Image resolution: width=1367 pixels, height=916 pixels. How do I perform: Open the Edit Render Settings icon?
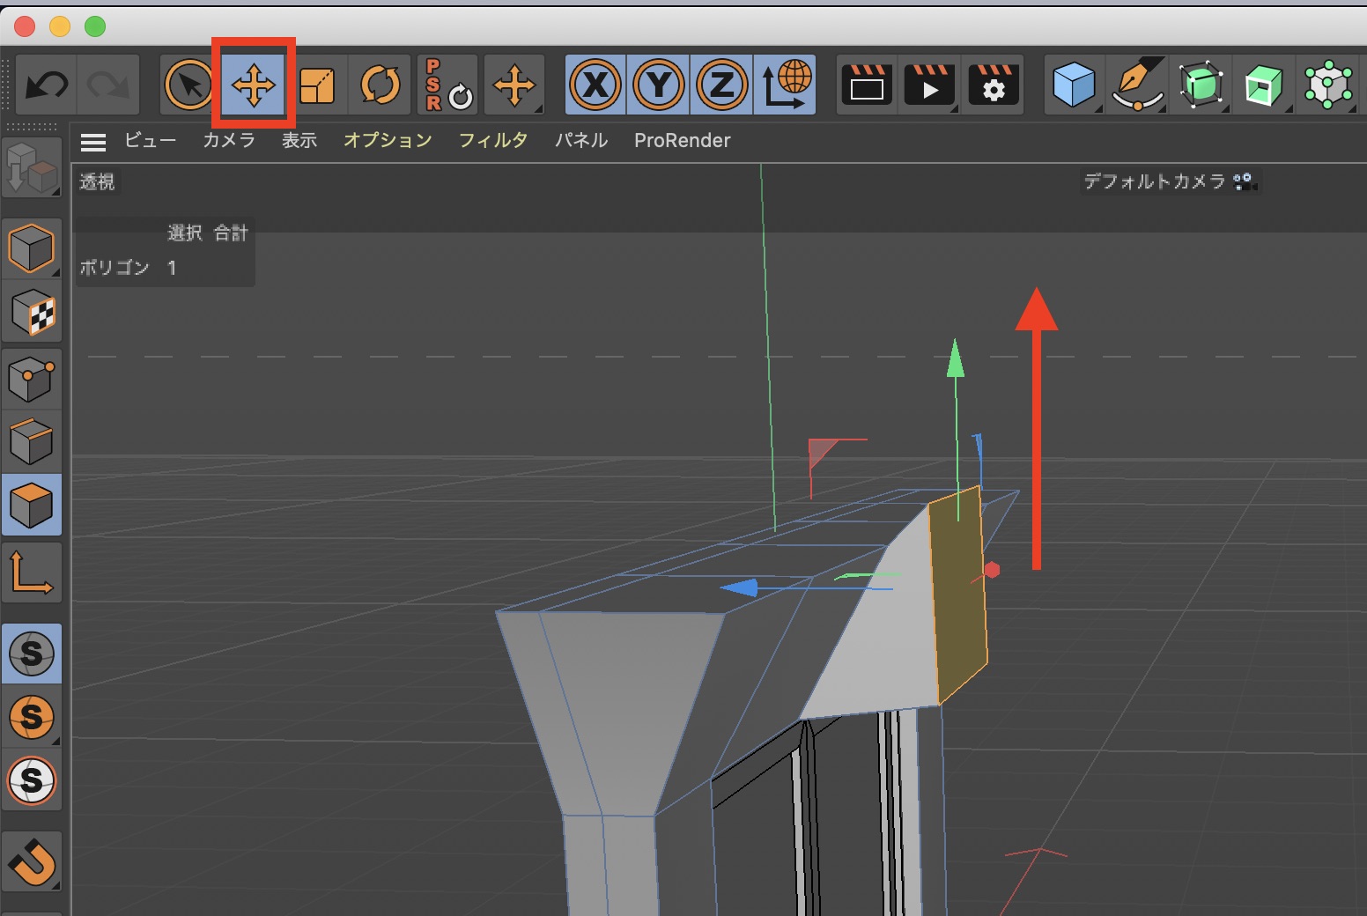[x=993, y=85]
